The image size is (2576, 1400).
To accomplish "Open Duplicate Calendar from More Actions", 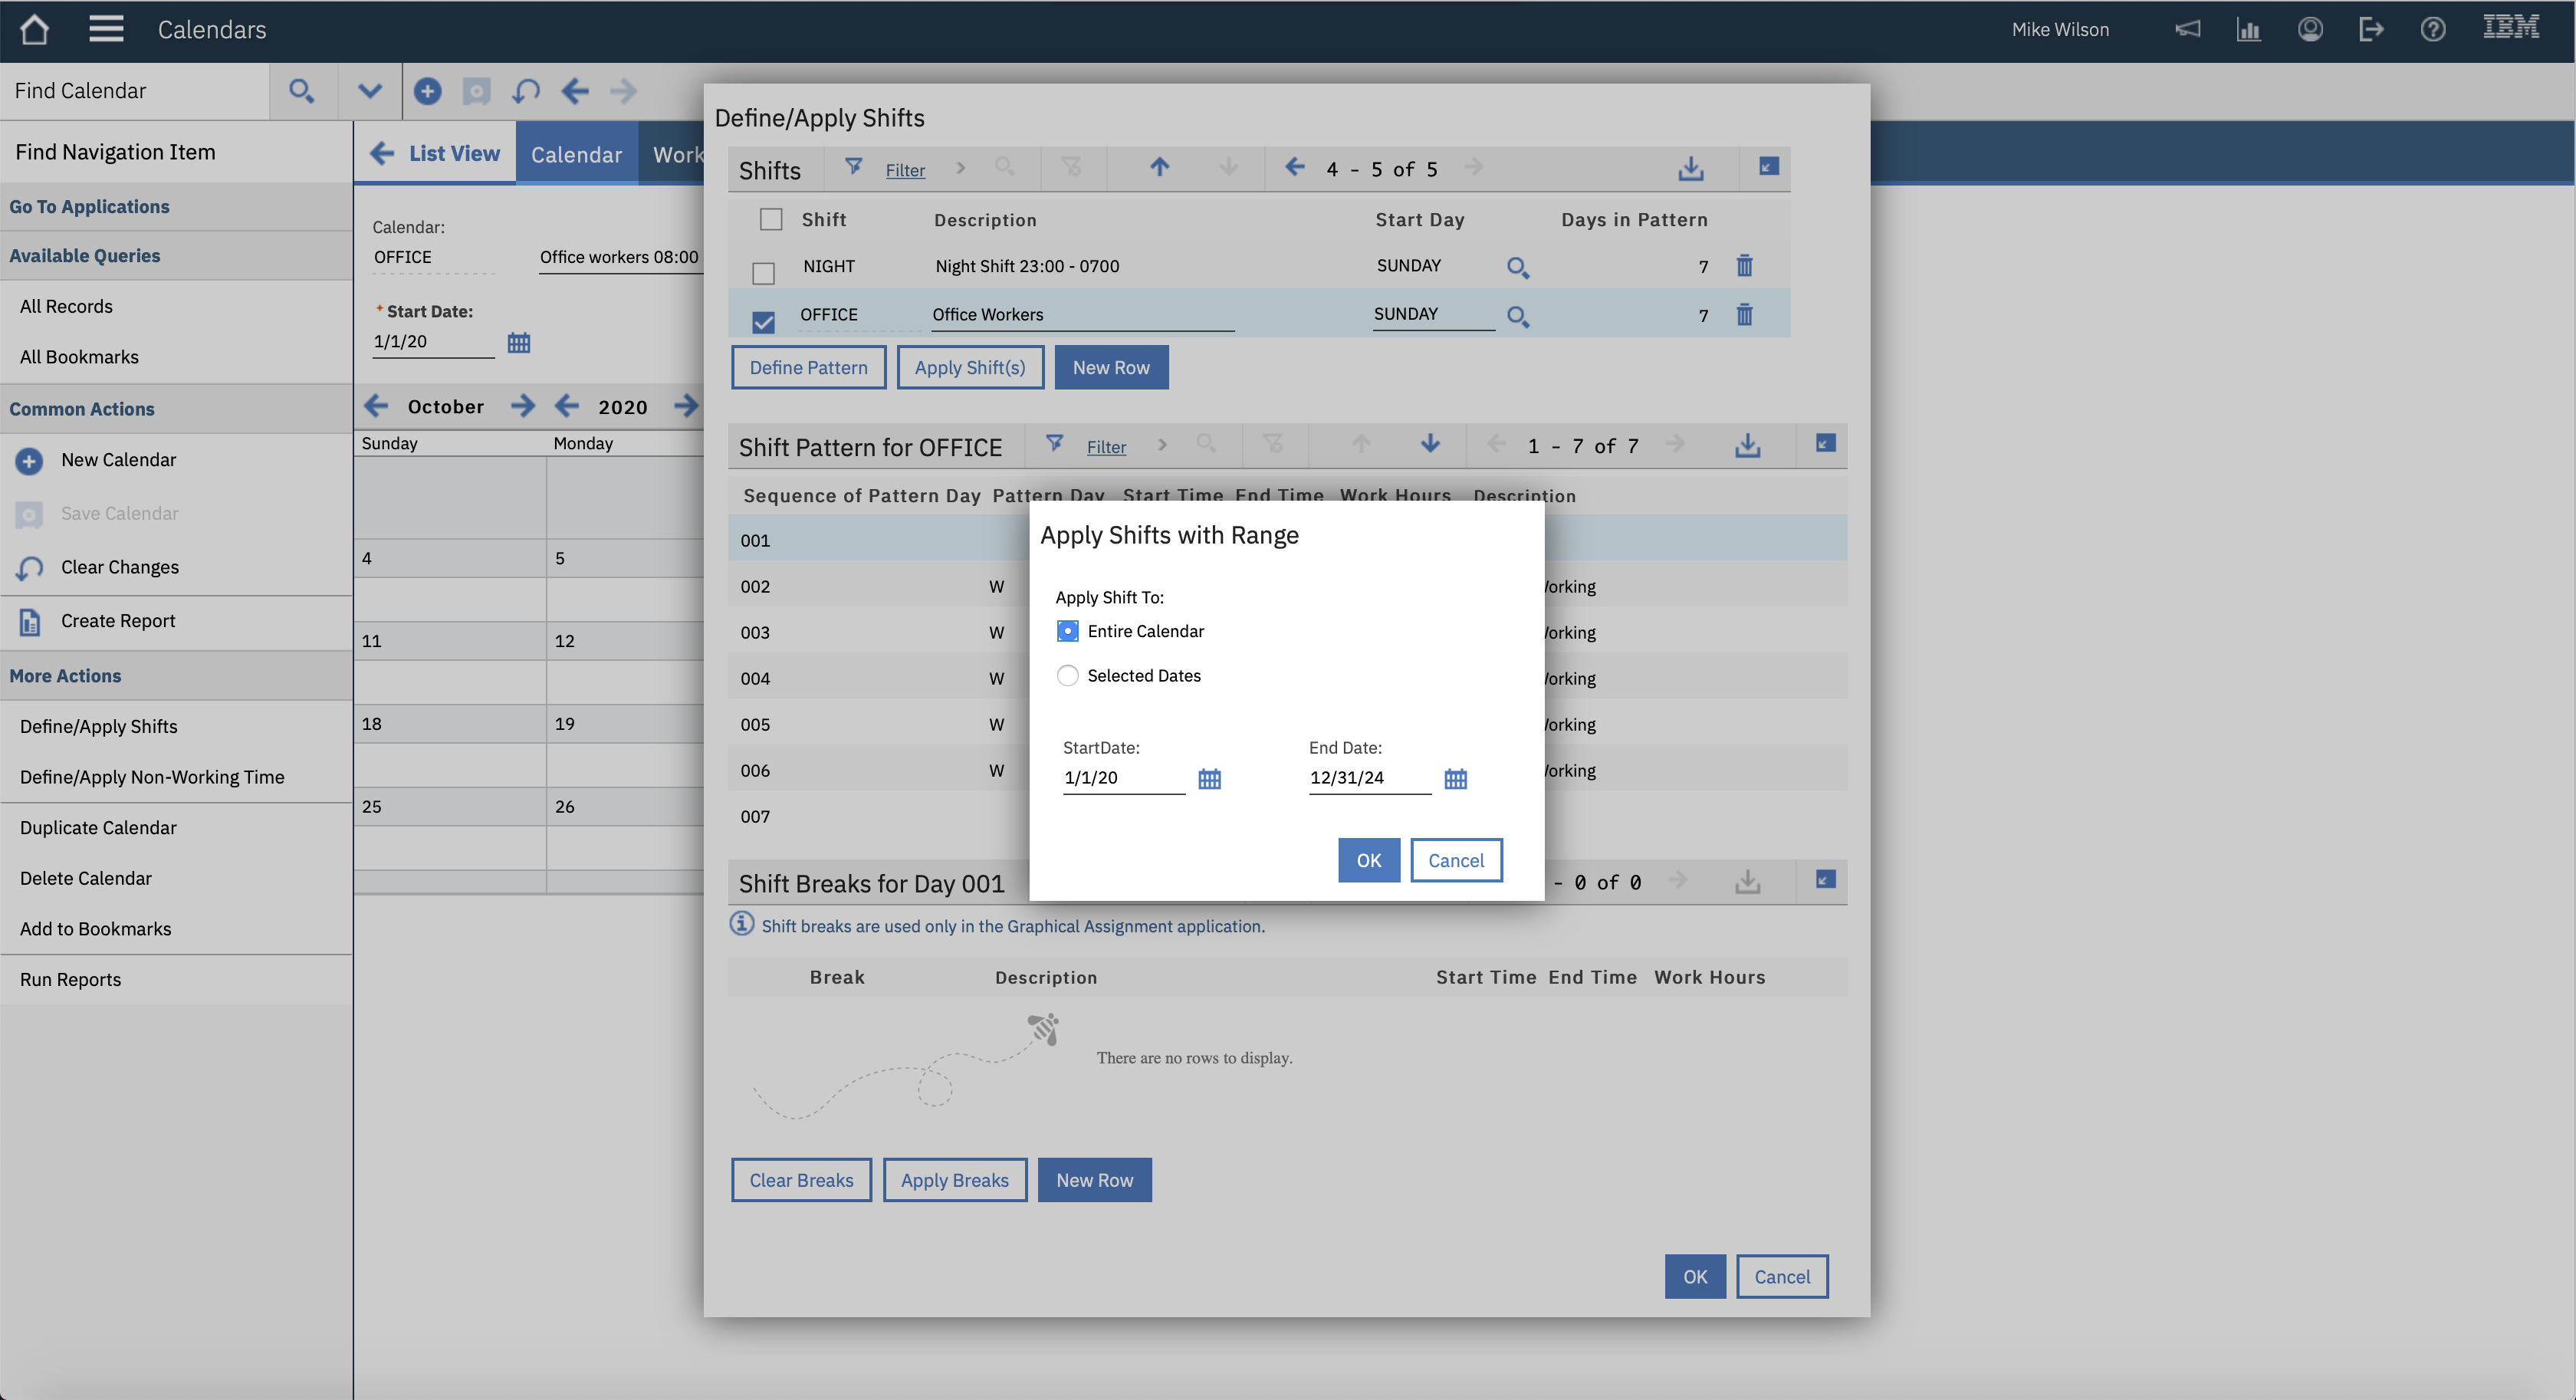I will pyautogui.click(x=98, y=828).
